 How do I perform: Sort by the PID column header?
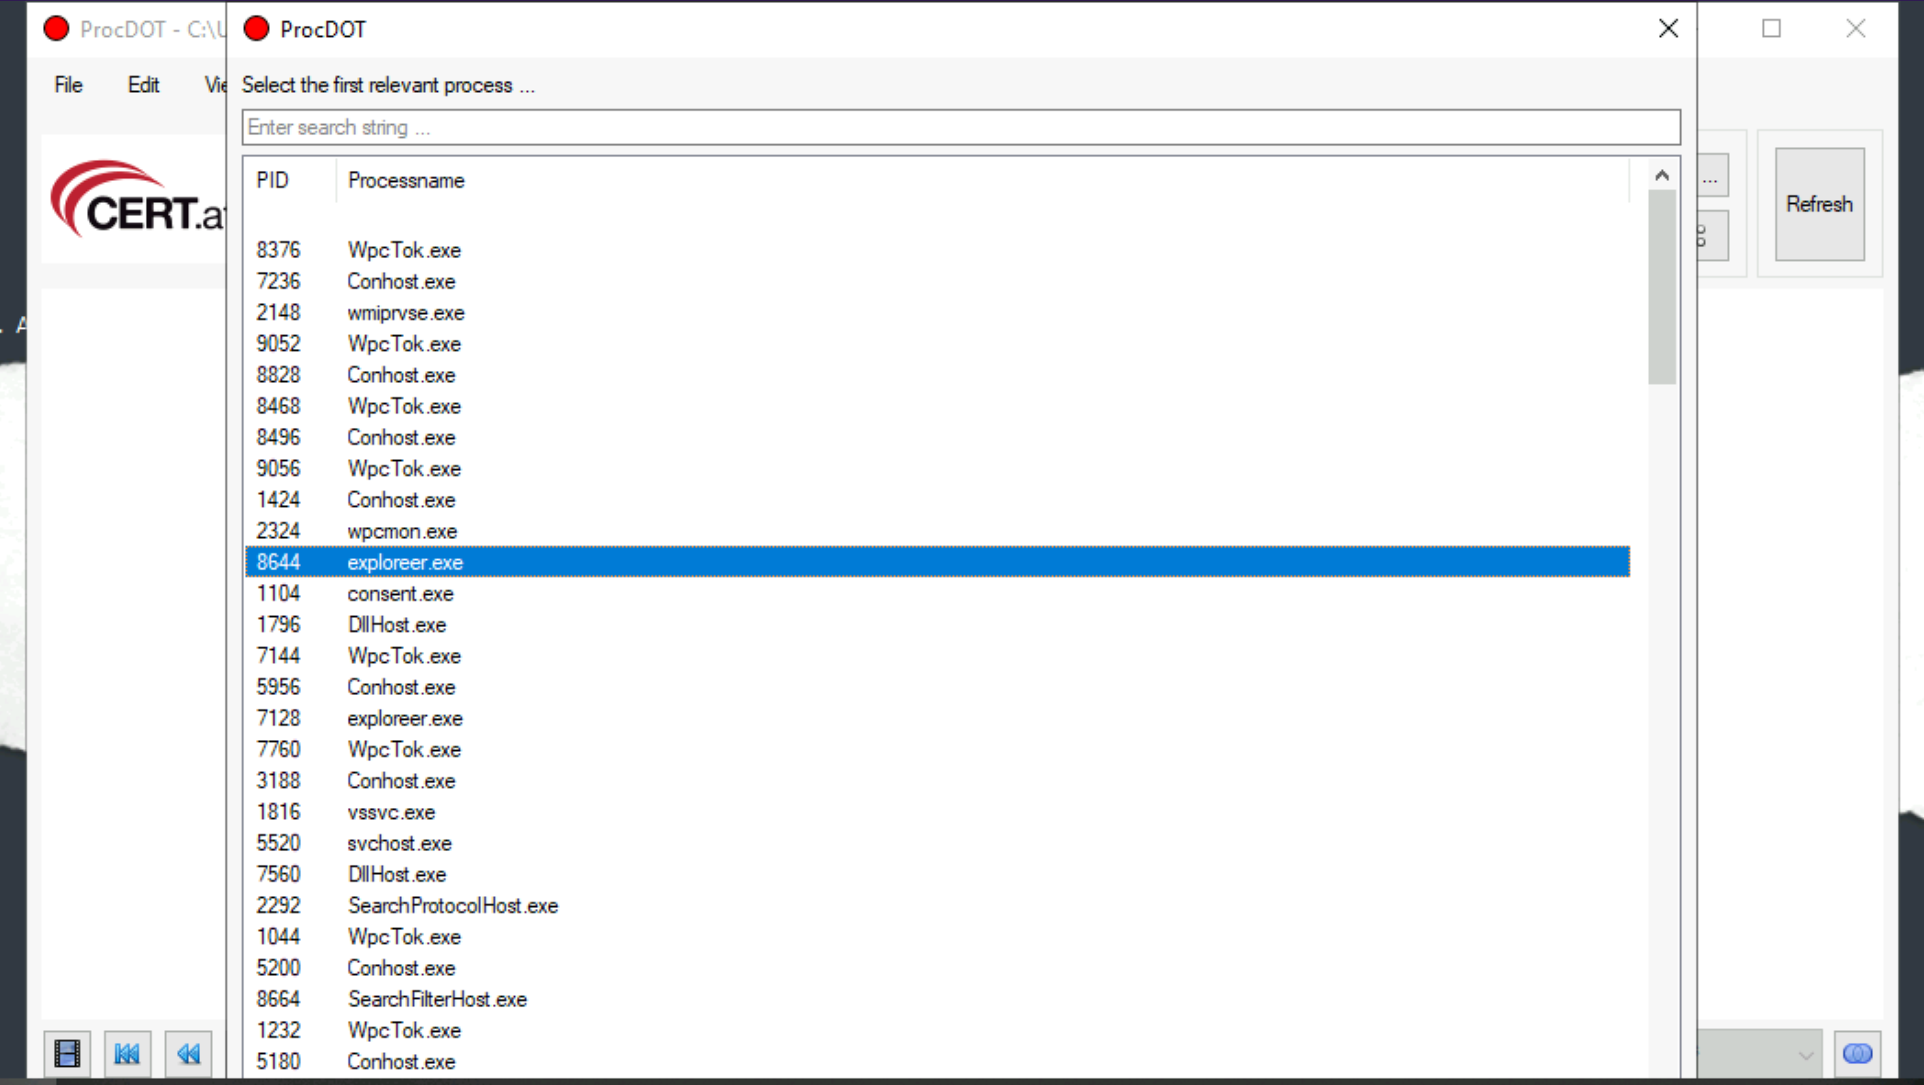(272, 181)
